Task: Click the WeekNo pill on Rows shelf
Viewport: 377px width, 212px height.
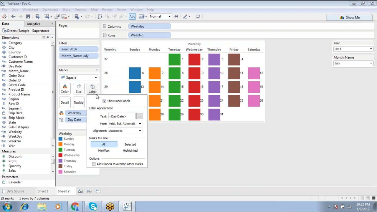Action: coord(149,35)
